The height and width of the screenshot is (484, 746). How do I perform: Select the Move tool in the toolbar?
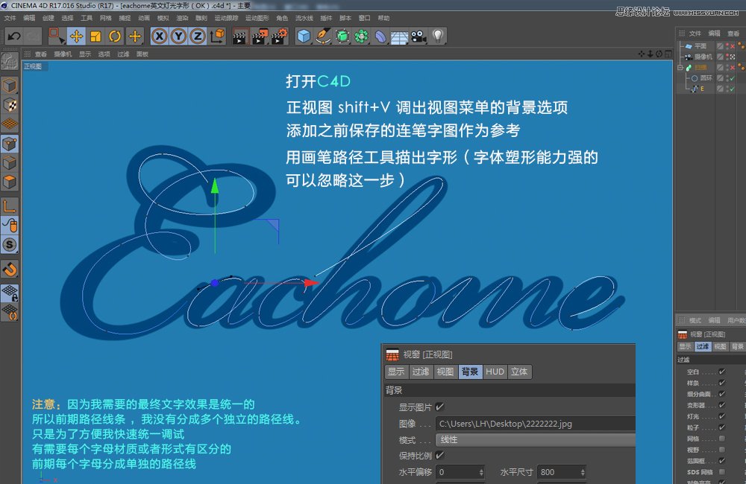pos(77,36)
